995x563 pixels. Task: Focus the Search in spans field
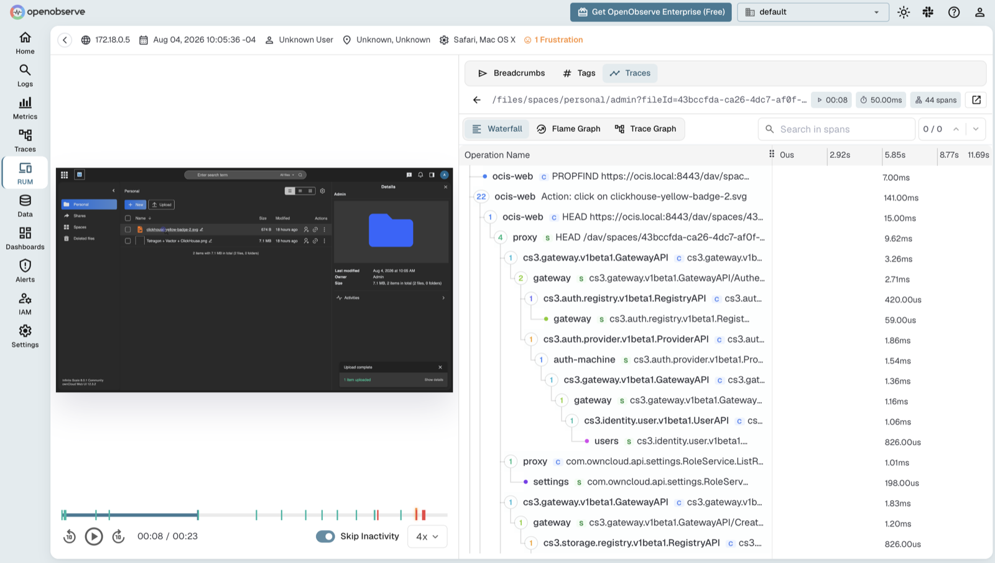pos(836,129)
